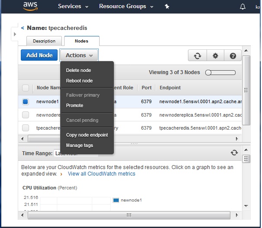Switch to the Description tab
The image size is (262, 228).
coord(44,41)
